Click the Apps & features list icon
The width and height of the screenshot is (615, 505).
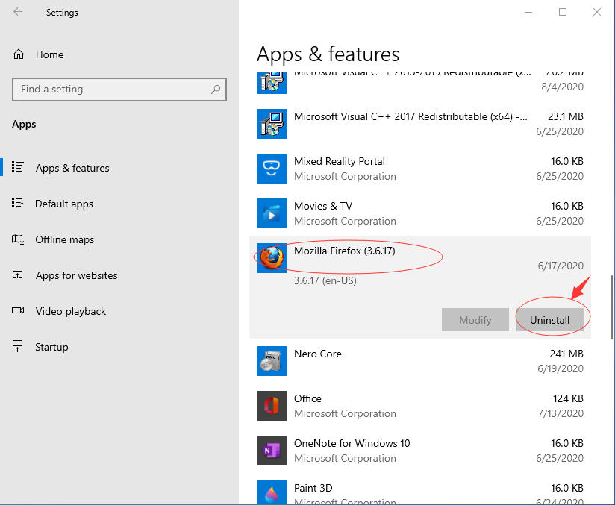pyautogui.click(x=18, y=167)
